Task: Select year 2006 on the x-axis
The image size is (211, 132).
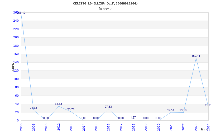Action: pos(21,127)
